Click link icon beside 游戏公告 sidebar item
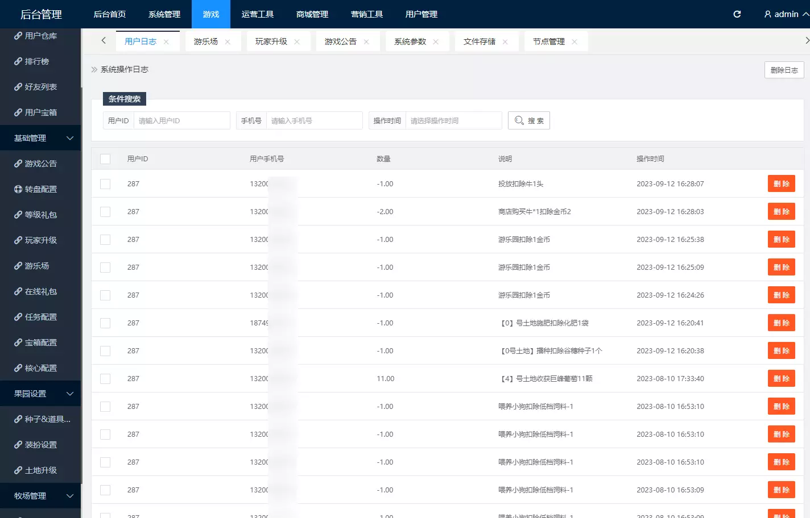 (18, 164)
